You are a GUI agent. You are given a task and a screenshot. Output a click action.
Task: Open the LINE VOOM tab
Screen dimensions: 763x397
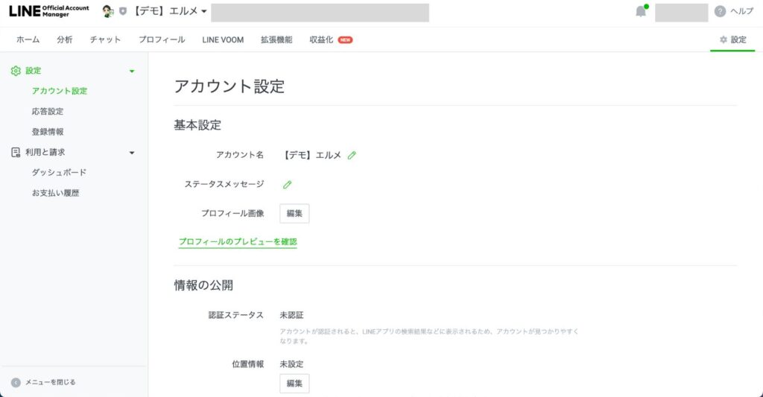[x=223, y=39]
